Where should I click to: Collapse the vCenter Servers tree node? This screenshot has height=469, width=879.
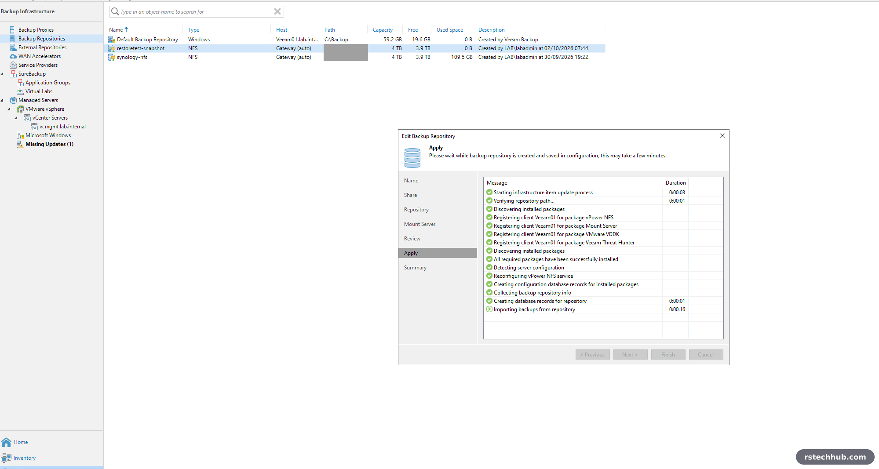(16, 118)
